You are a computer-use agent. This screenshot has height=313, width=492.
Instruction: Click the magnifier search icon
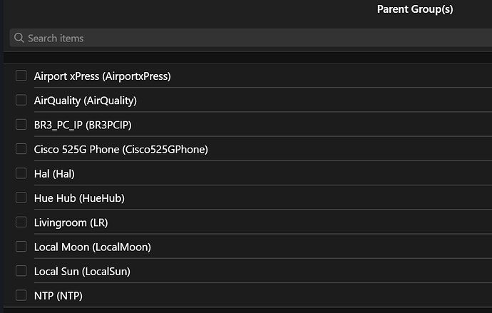(19, 38)
